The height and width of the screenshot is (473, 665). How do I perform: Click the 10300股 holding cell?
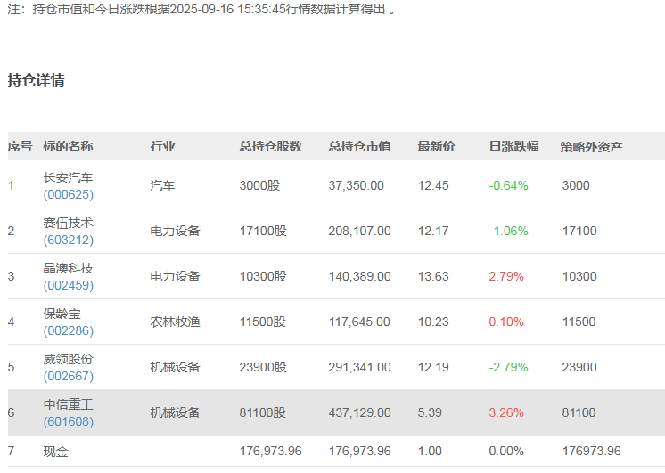pyautogui.click(x=263, y=276)
